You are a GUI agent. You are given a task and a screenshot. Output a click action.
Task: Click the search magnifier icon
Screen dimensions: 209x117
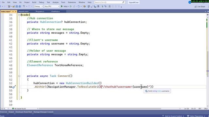point(123,2)
